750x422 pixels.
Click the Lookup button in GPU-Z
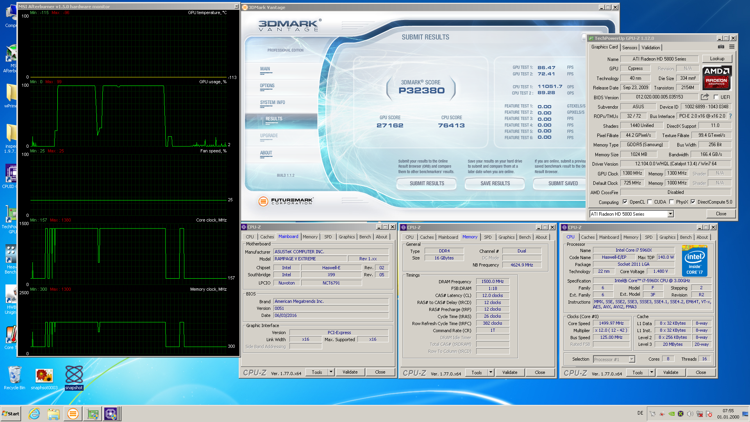coord(717,59)
